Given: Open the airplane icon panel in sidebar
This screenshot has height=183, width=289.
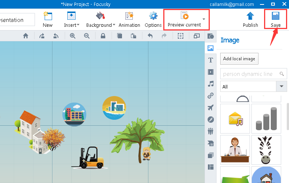Looking at the screenshot, I should coord(211,107).
